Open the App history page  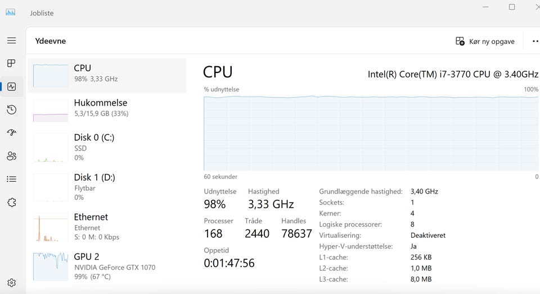click(11, 109)
